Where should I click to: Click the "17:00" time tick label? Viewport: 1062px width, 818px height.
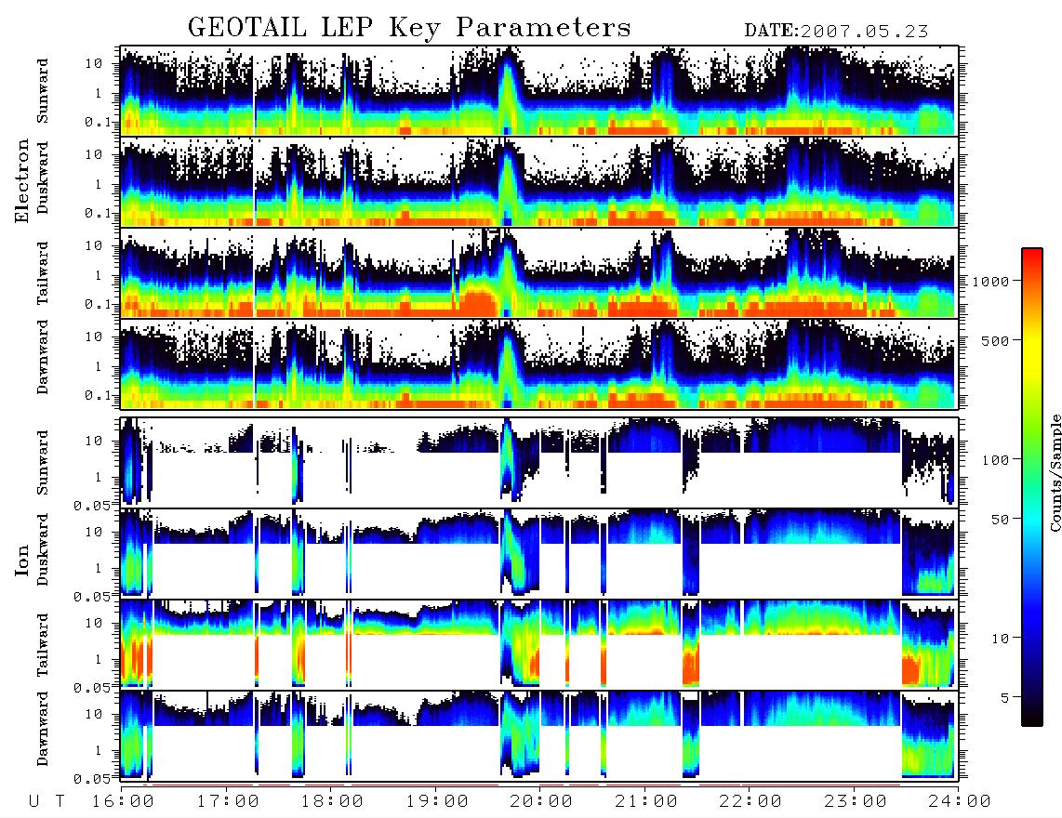pos(228,801)
